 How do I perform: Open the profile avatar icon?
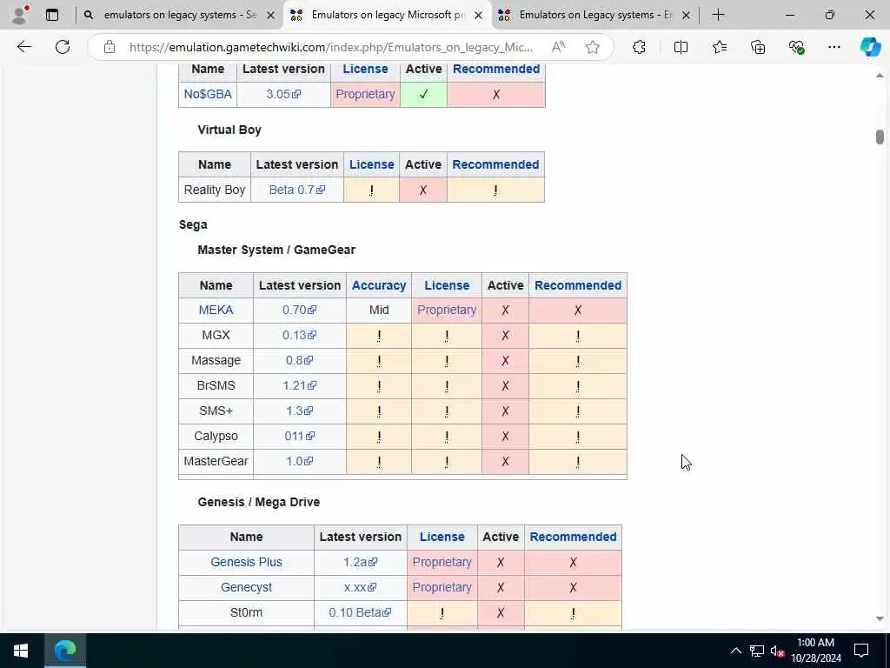tap(20, 15)
